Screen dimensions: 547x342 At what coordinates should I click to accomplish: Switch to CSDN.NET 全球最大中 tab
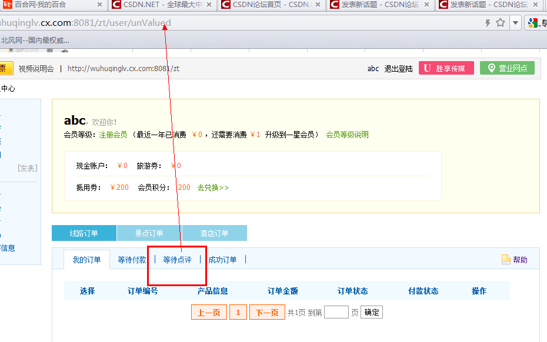pyautogui.click(x=162, y=5)
